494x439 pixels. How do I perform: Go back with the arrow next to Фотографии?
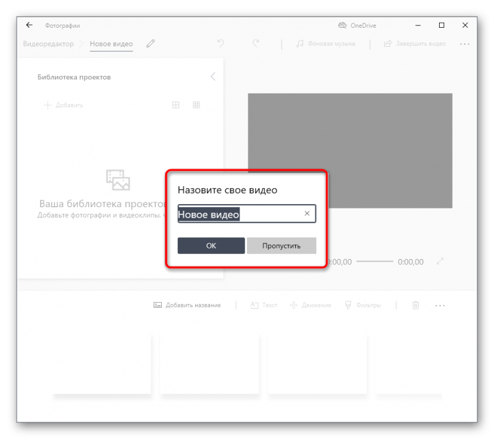(29, 25)
